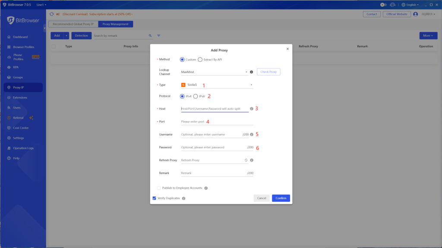This screenshot has height=248, width=442.
Task: Collapse the sidebar with the arrow handle
Action: pos(44,28)
